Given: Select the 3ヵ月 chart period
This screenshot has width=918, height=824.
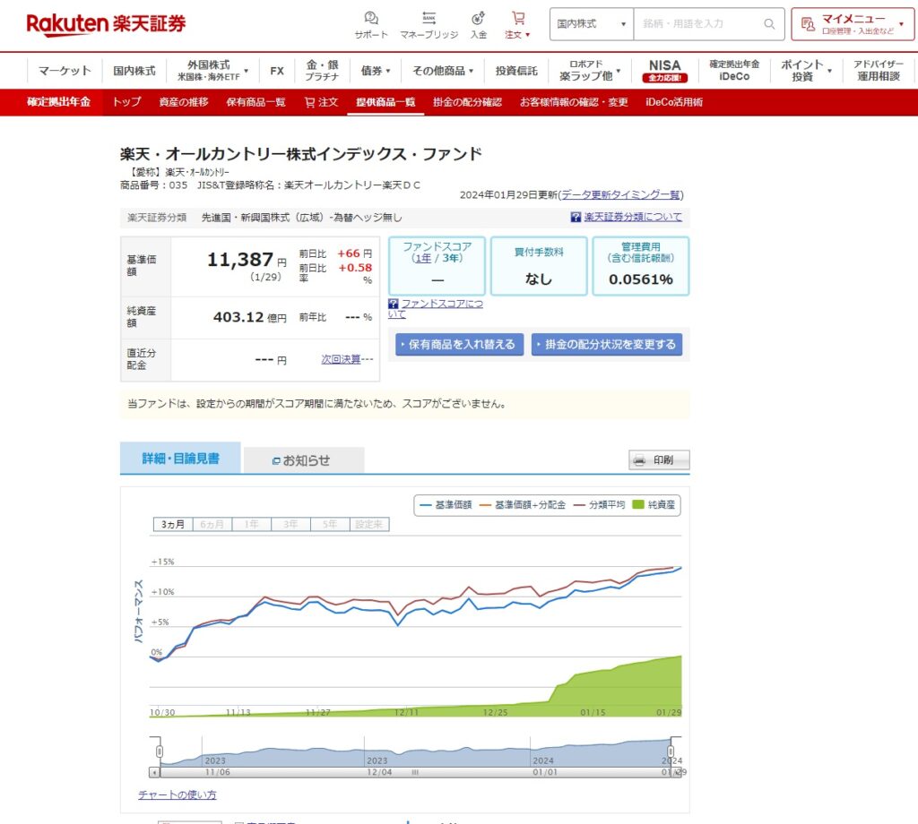Looking at the screenshot, I should (x=173, y=524).
